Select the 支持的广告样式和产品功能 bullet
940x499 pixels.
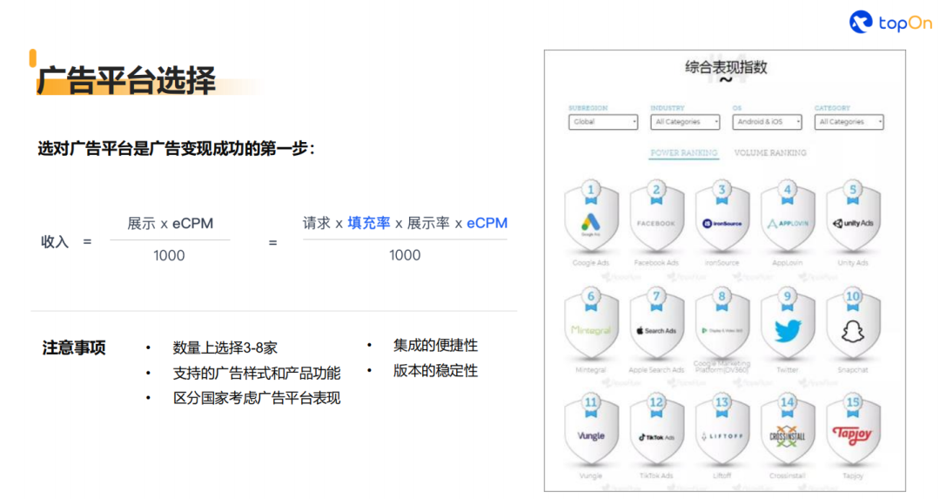pos(257,373)
